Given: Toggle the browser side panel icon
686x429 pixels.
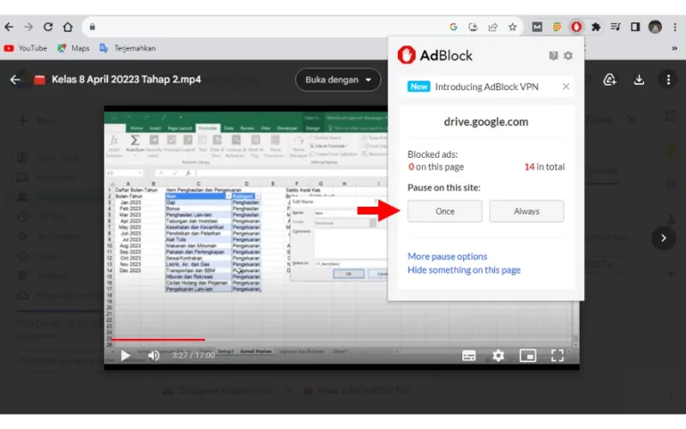Looking at the screenshot, I should click(x=635, y=27).
